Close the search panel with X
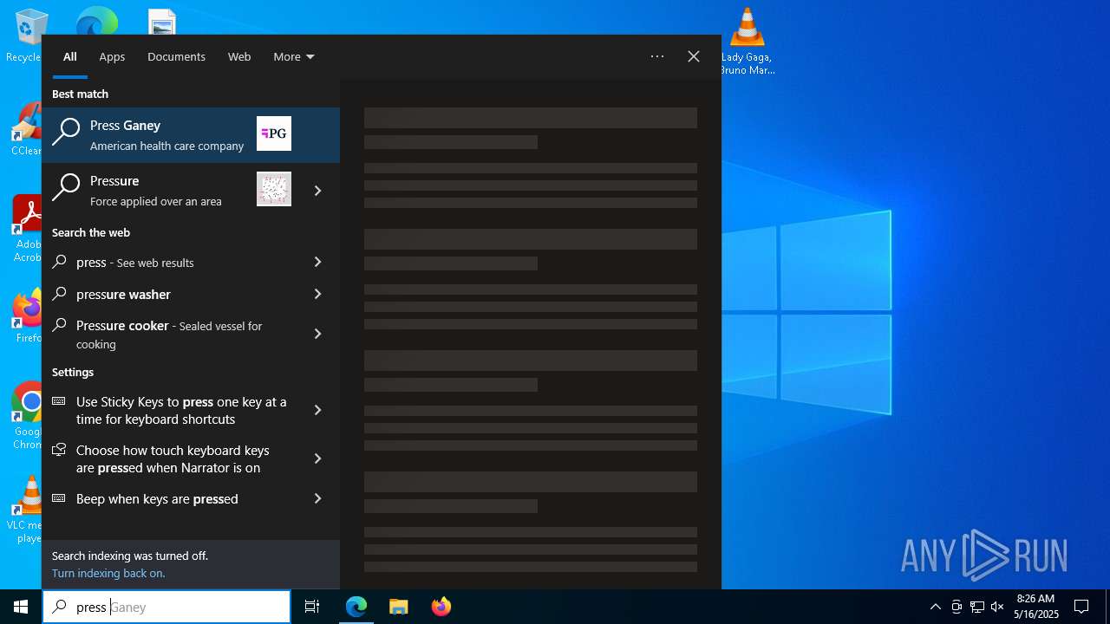The image size is (1110, 624). [x=694, y=56]
